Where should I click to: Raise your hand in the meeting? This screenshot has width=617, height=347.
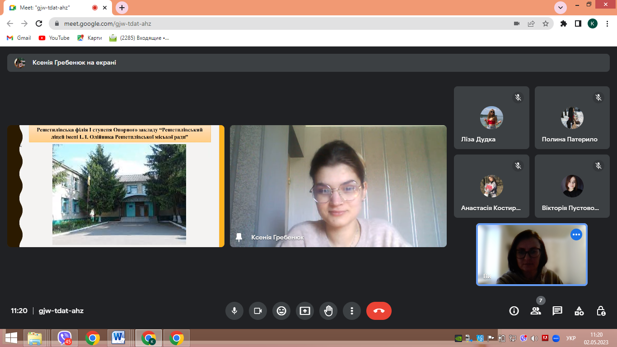[328, 311]
